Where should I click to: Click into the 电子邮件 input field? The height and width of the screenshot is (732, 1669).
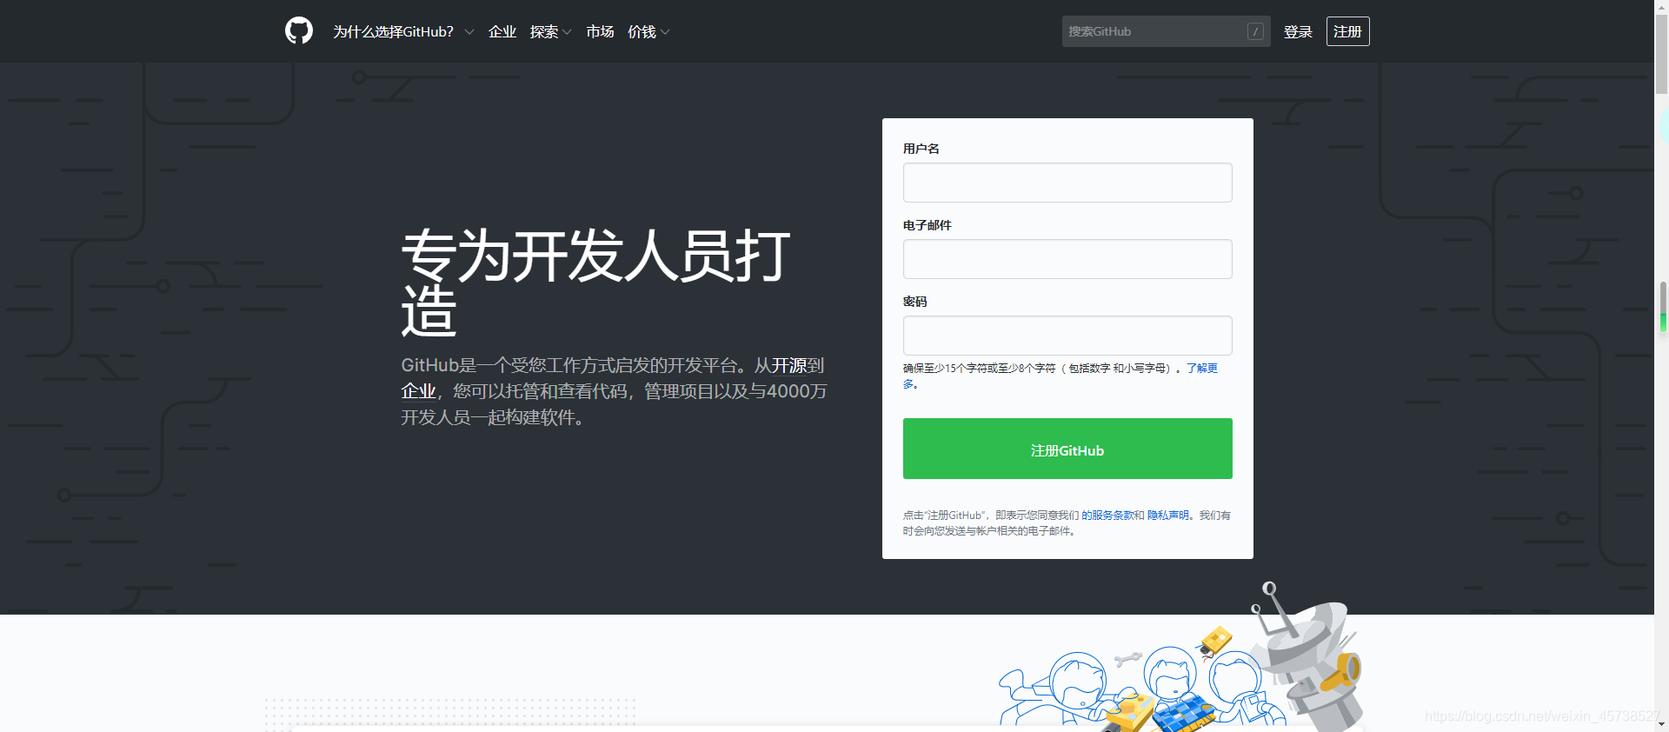coord(1067,259)
